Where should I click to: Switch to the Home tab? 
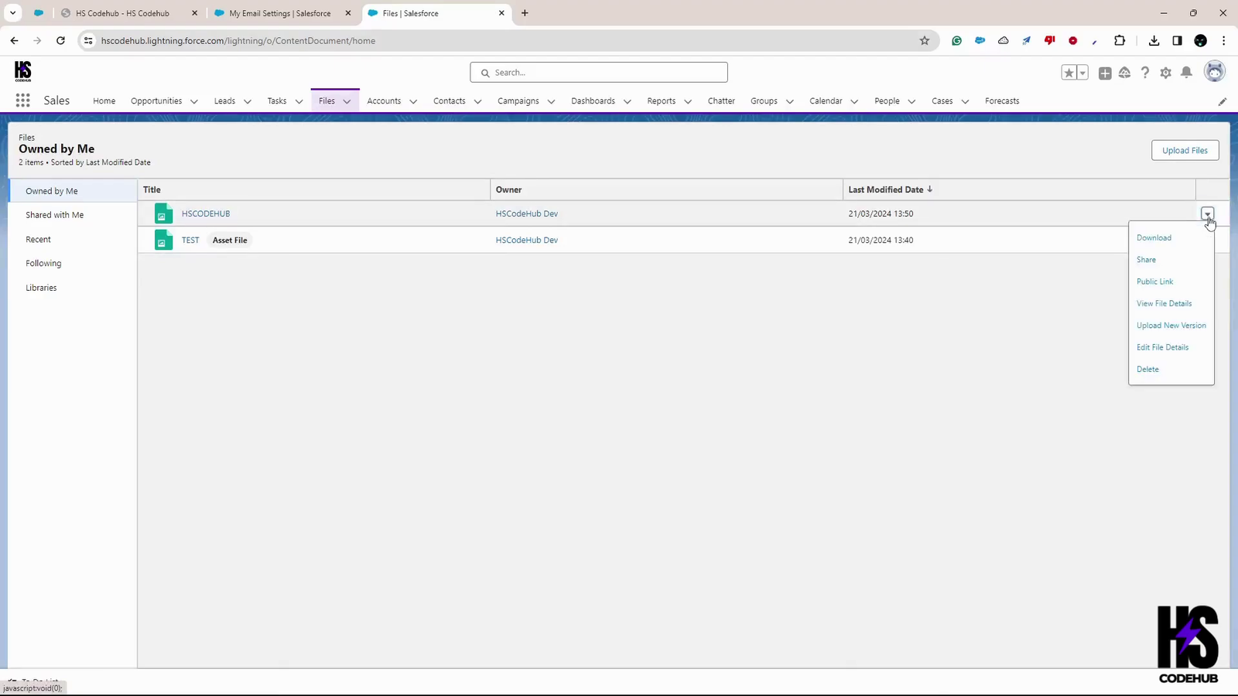click(x=104, y=101)
